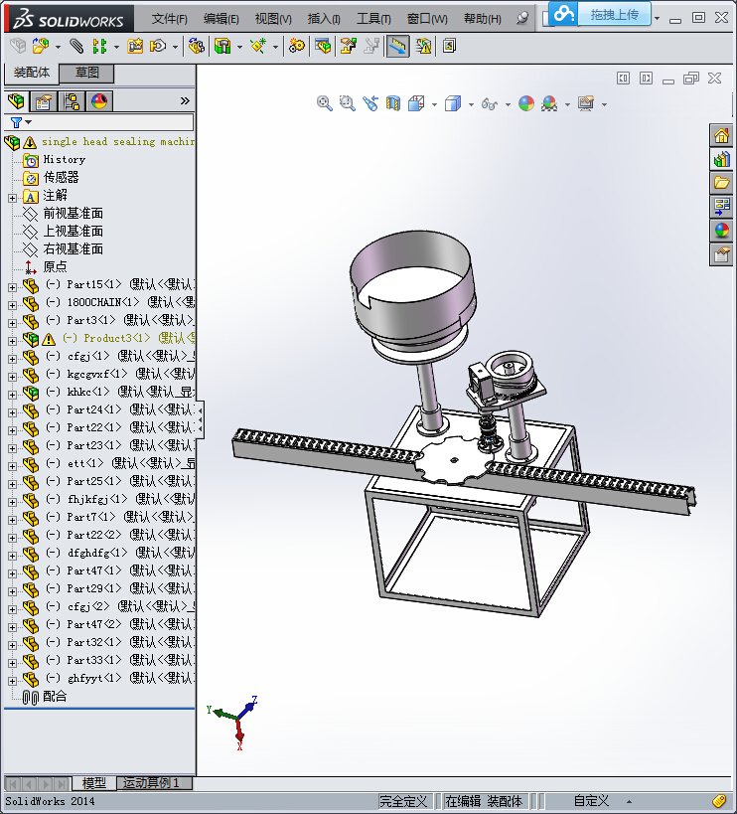Open the Assembly Features tool
Image resolution: width=737 pixels, height=814 pixels.
[x=222, y=46]
